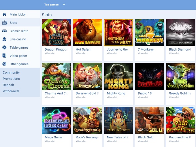Click the Video poker card icon
The height and width of the screenshot is (147, 196).
tap(4, 56)
